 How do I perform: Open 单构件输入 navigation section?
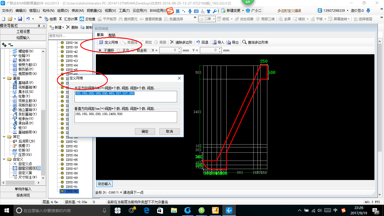(23, 189)
